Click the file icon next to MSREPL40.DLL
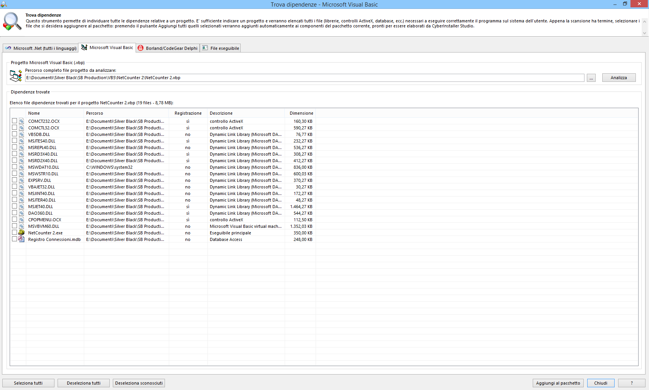 point(22,148)
